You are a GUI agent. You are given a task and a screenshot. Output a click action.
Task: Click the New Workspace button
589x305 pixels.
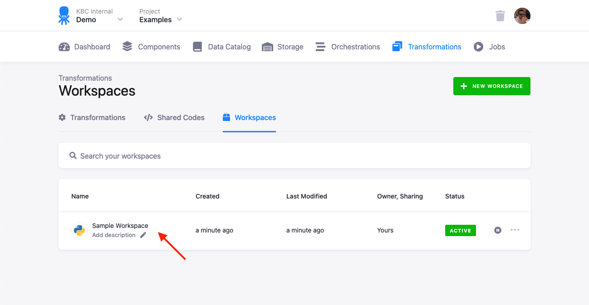(491, 86)
